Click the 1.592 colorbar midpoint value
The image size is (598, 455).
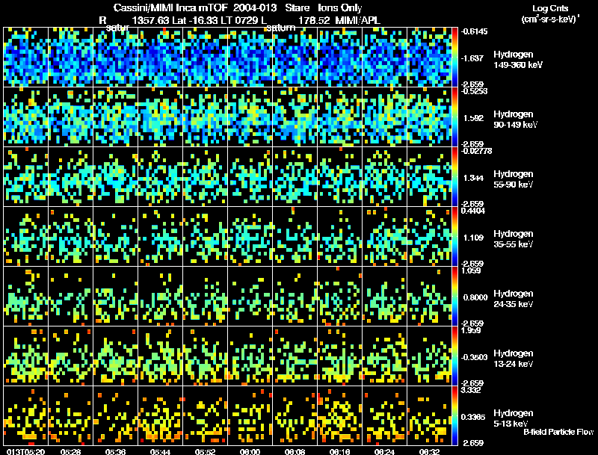click(x=473, y=118)
